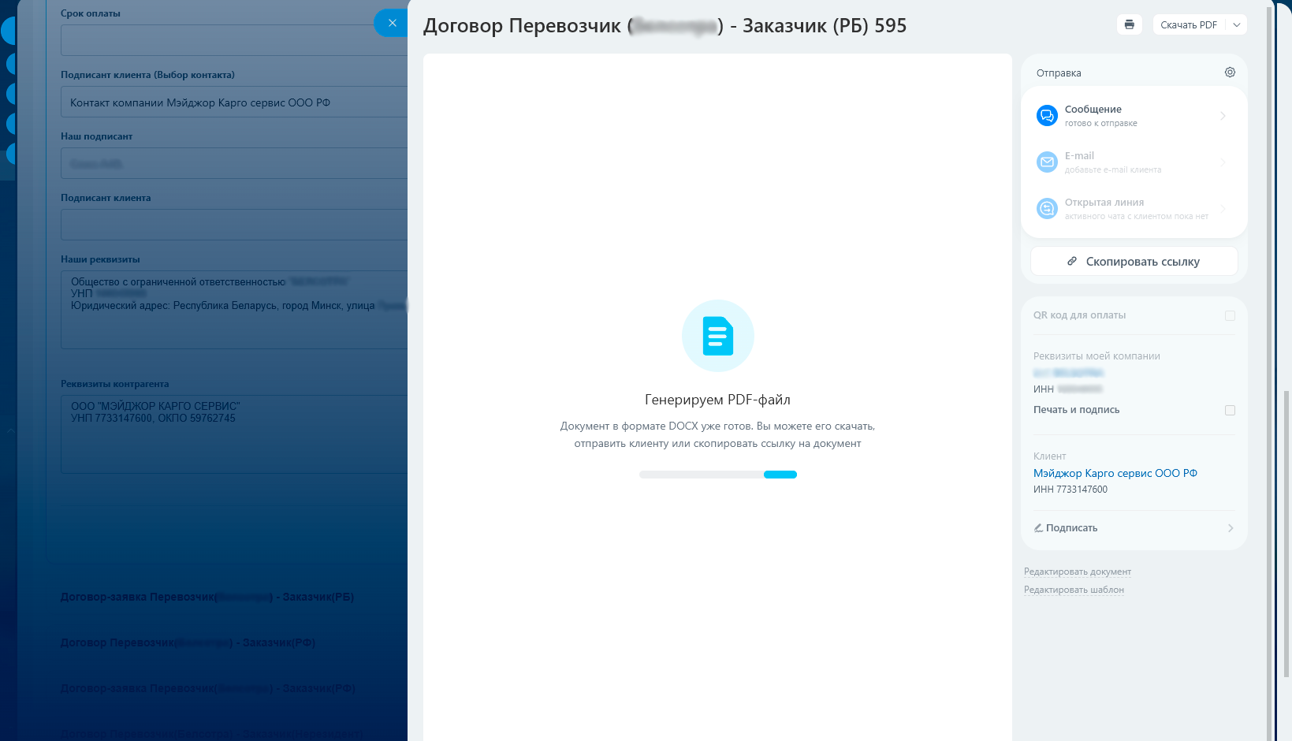Image resolution: width=1292 pixels, height=741 pixels.
Task: Open the Скачать PDF dropdown arrow
Action: [1237, 24]
